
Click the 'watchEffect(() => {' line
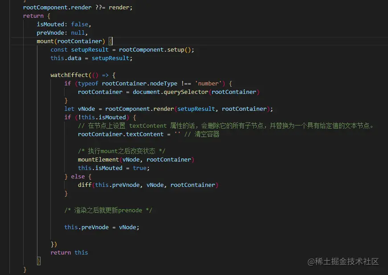[x=83, y=75]
